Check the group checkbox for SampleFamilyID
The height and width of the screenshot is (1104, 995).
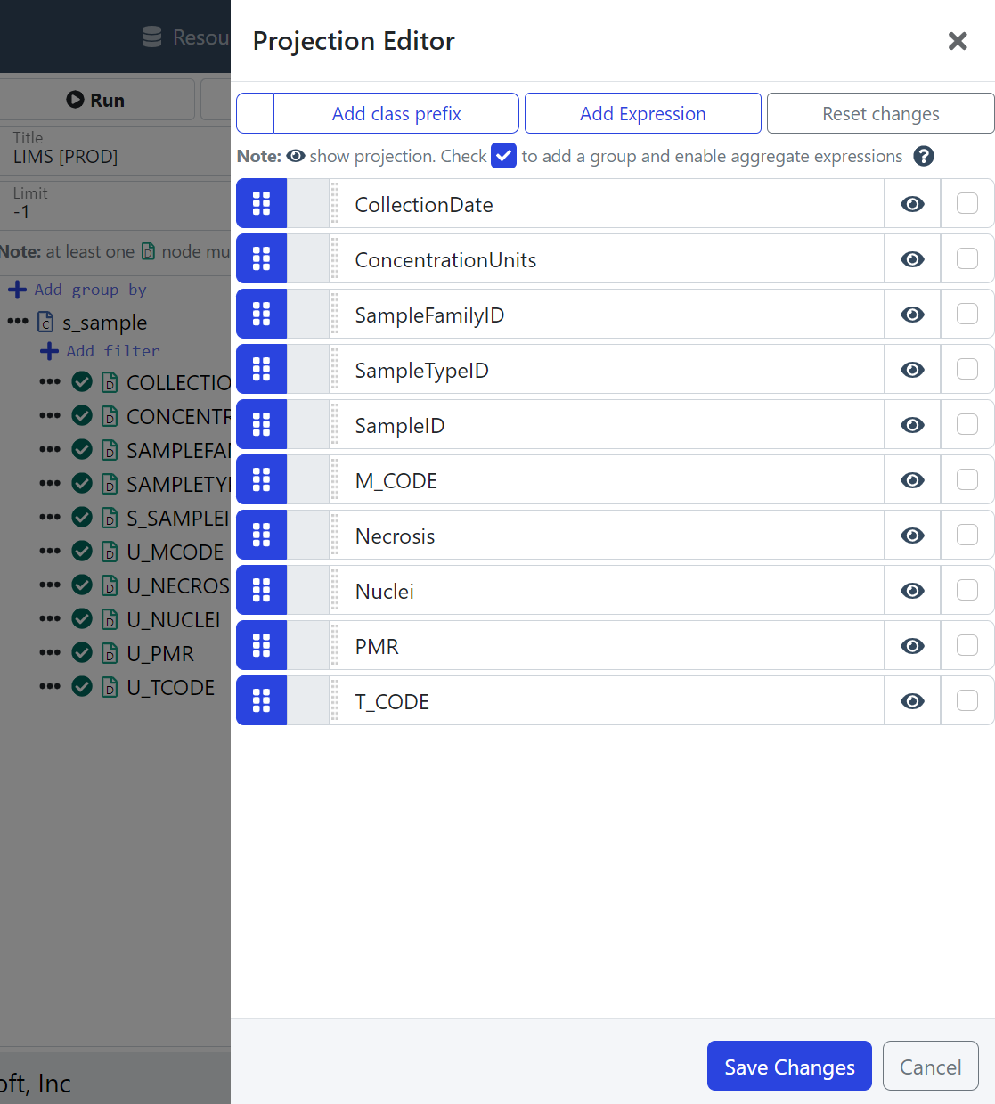(x=966, y=315)
